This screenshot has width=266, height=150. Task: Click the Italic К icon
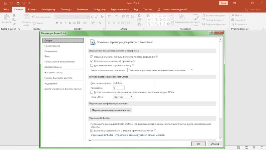[x=61, y=23]
